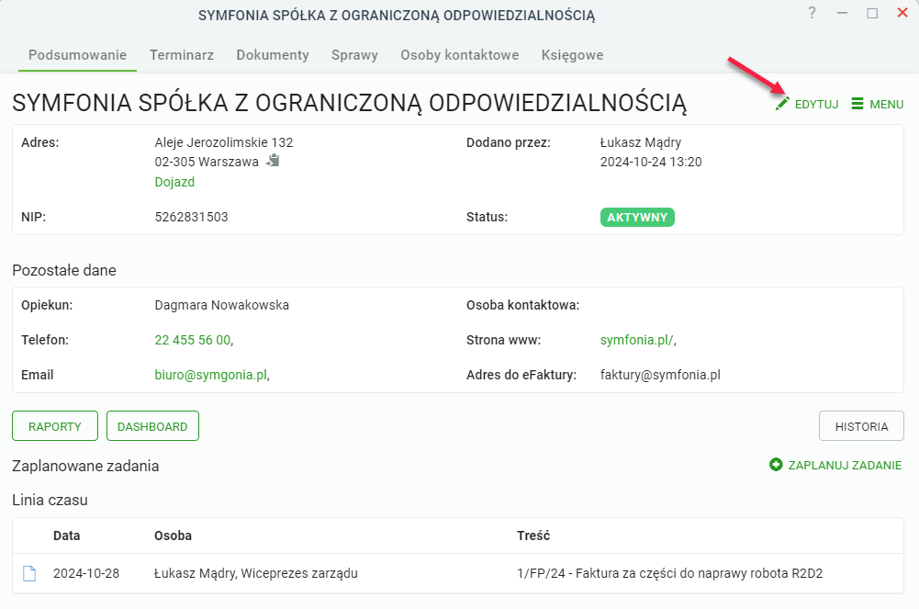Select the Sprawy tab
The width and height of the screenshot is (919, 609).
[x=354, y=55]
